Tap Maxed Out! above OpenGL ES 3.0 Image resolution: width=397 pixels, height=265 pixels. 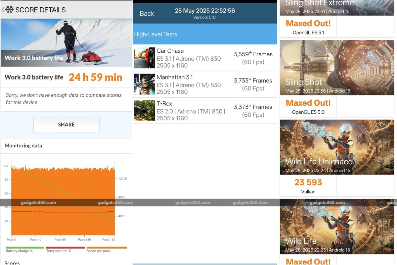click(308, 103)
